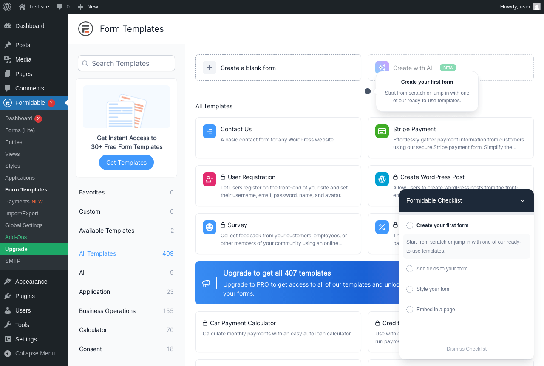Click the Survey smiley icon
Image resolution: width=544 pixels, height=366 pixels.
(210, 227)
